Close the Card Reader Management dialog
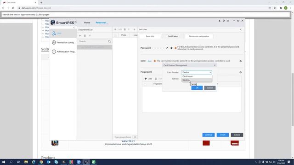This screenshot has width=294, height=165. 215,65
